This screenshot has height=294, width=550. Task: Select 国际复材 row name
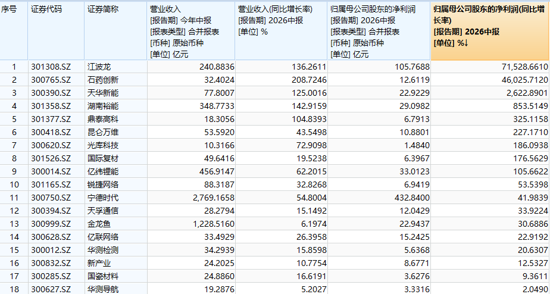(103, 158)
